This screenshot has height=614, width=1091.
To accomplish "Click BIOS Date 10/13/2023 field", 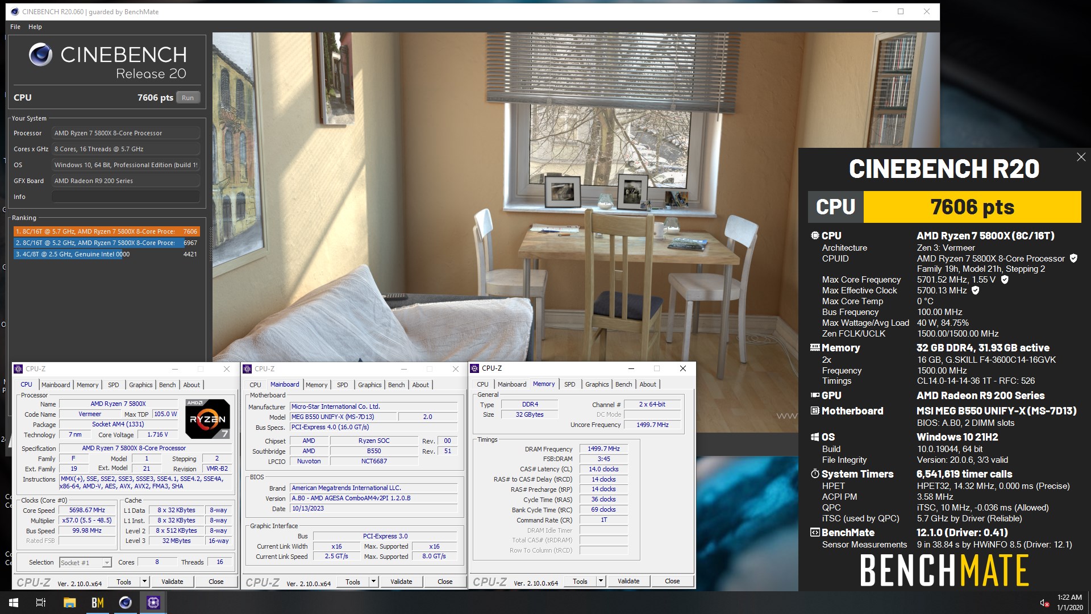I will click(x=374, y=509).
